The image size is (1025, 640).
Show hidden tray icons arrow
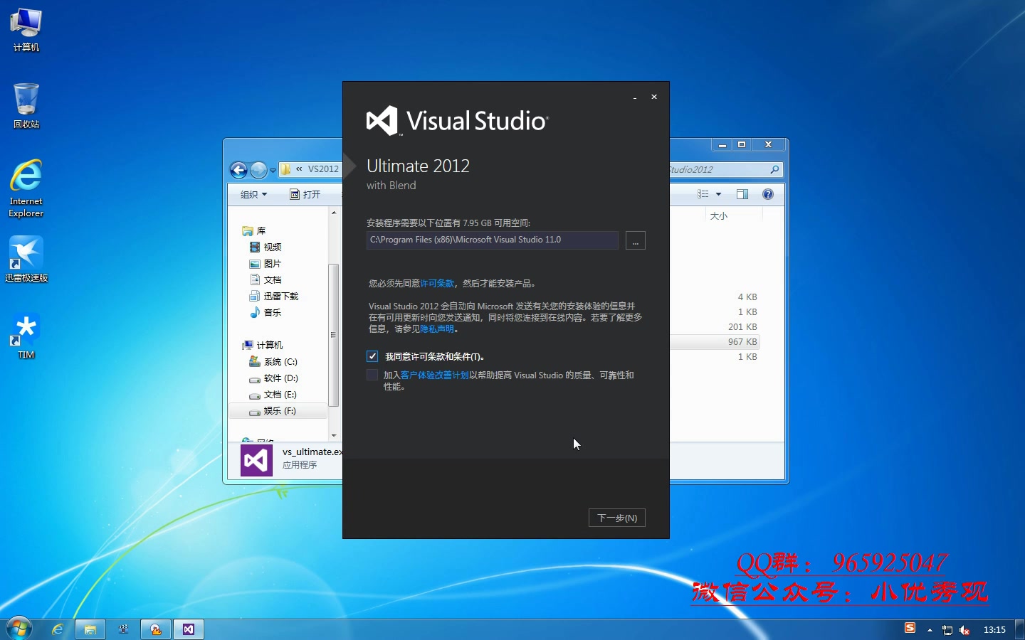(930, 630)
